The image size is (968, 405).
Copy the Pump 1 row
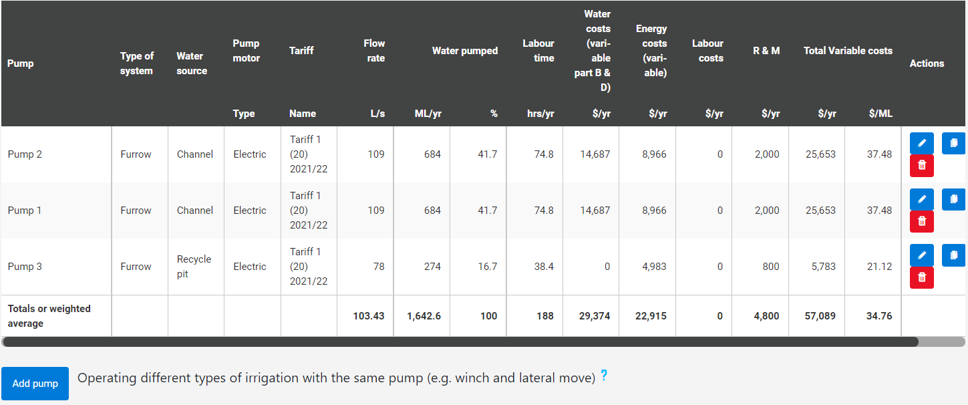pyautogui.click(x=953, y=199)
